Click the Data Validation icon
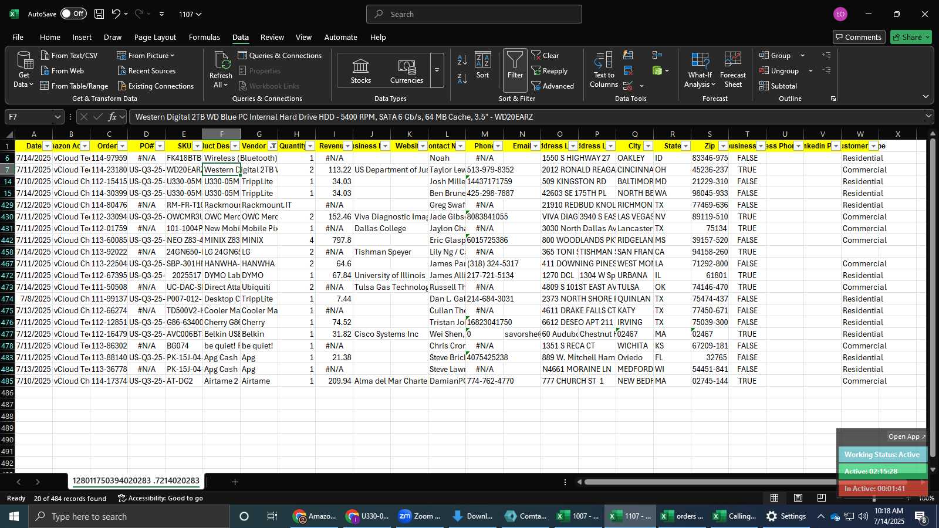939x528 pixels. pyautogui.click(x=628, y=86)
